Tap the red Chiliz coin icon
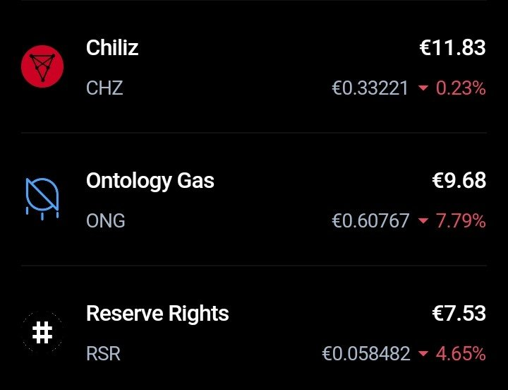The height and width of the screenshot is (390, 508). coord(42,66)
